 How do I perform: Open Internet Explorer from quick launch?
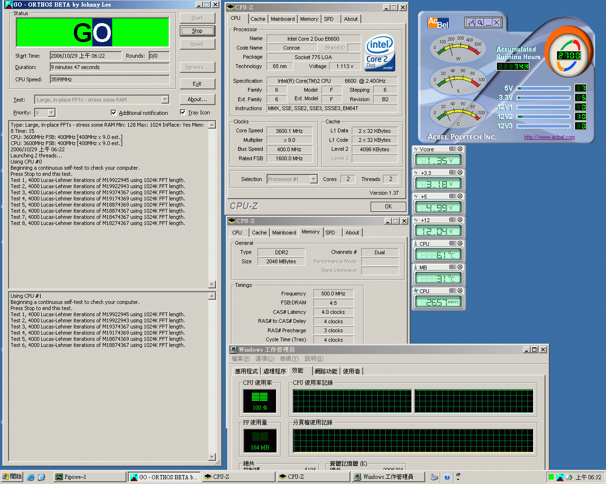pos(31,477)
